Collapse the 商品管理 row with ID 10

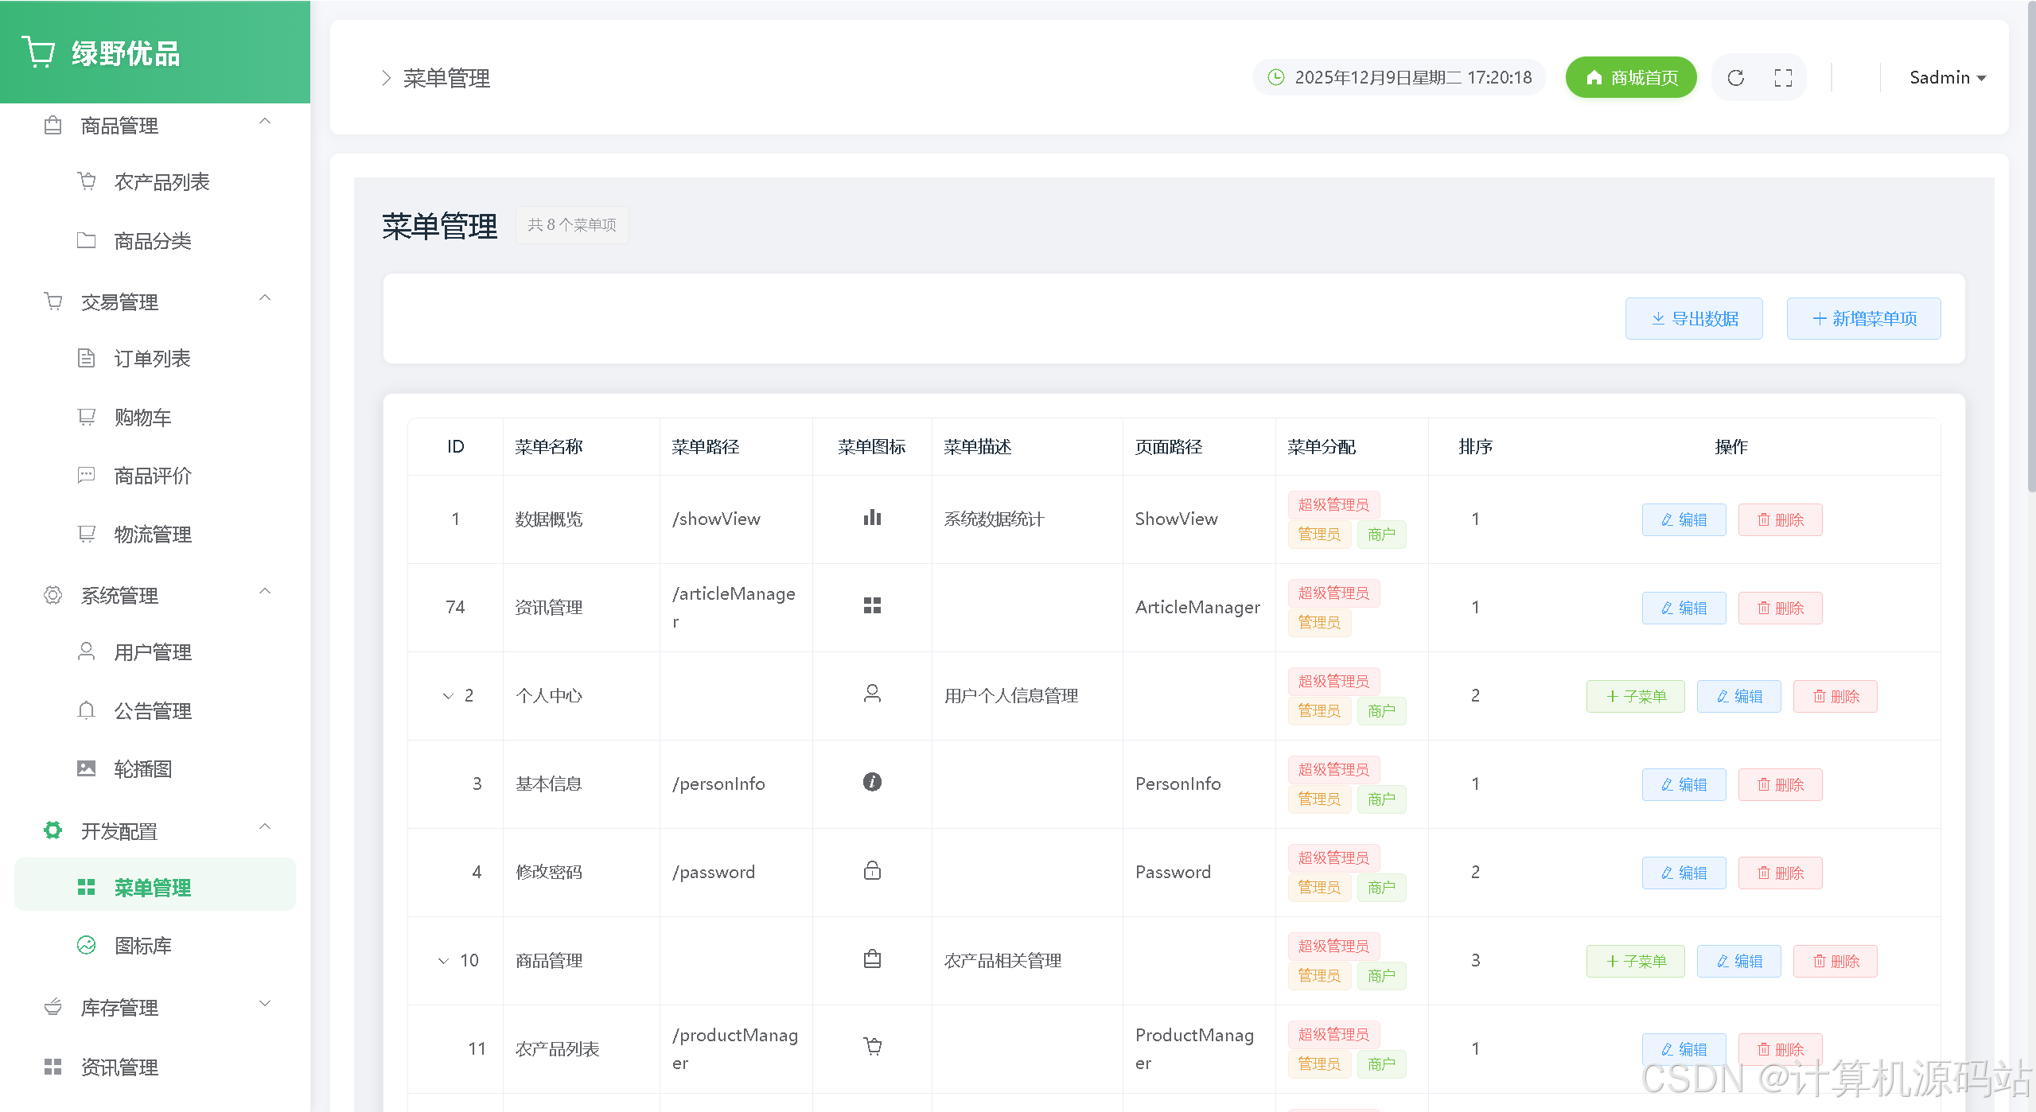click(x=443, y=961)
